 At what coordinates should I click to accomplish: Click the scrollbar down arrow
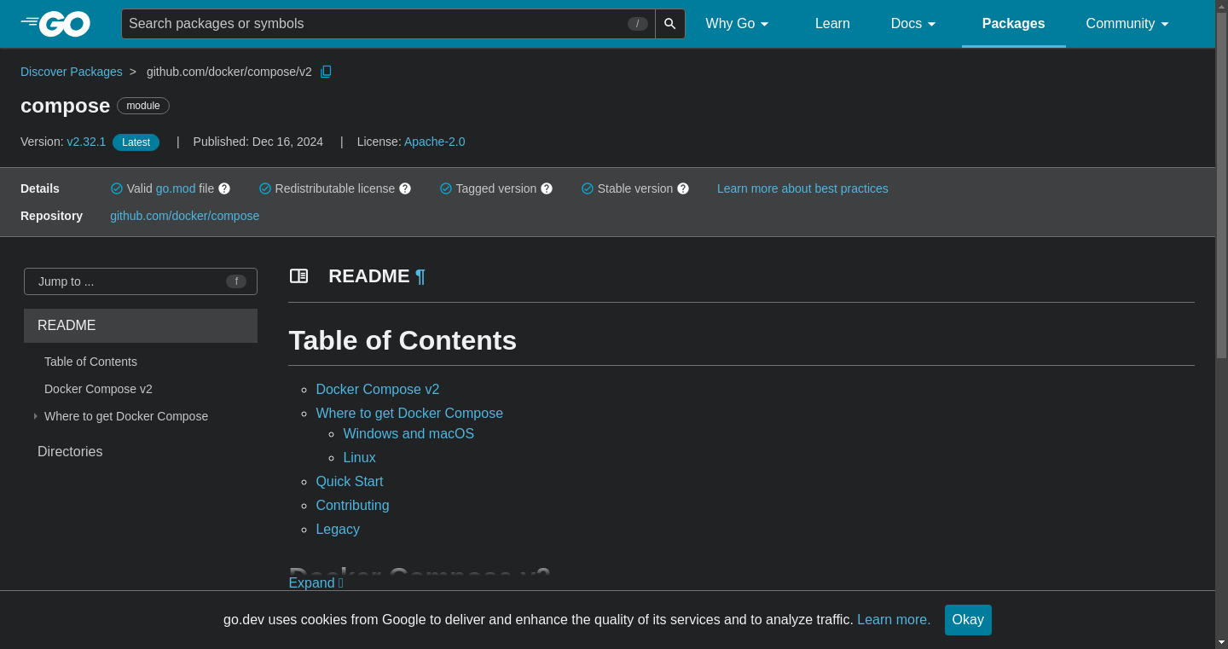pos(1221,642)
